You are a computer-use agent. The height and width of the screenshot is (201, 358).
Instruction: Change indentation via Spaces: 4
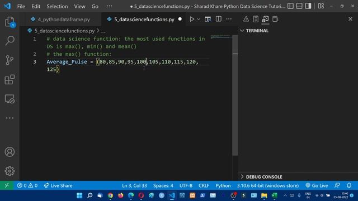pyautogui.click(x=163, y=185)
